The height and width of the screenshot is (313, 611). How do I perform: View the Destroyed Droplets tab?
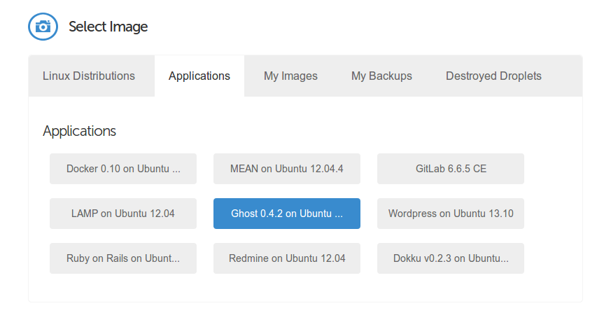pyautogui.click(x=493, y=76)
